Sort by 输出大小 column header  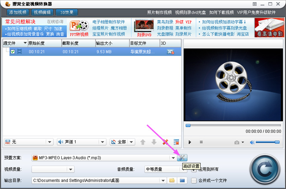coord(112,43)
